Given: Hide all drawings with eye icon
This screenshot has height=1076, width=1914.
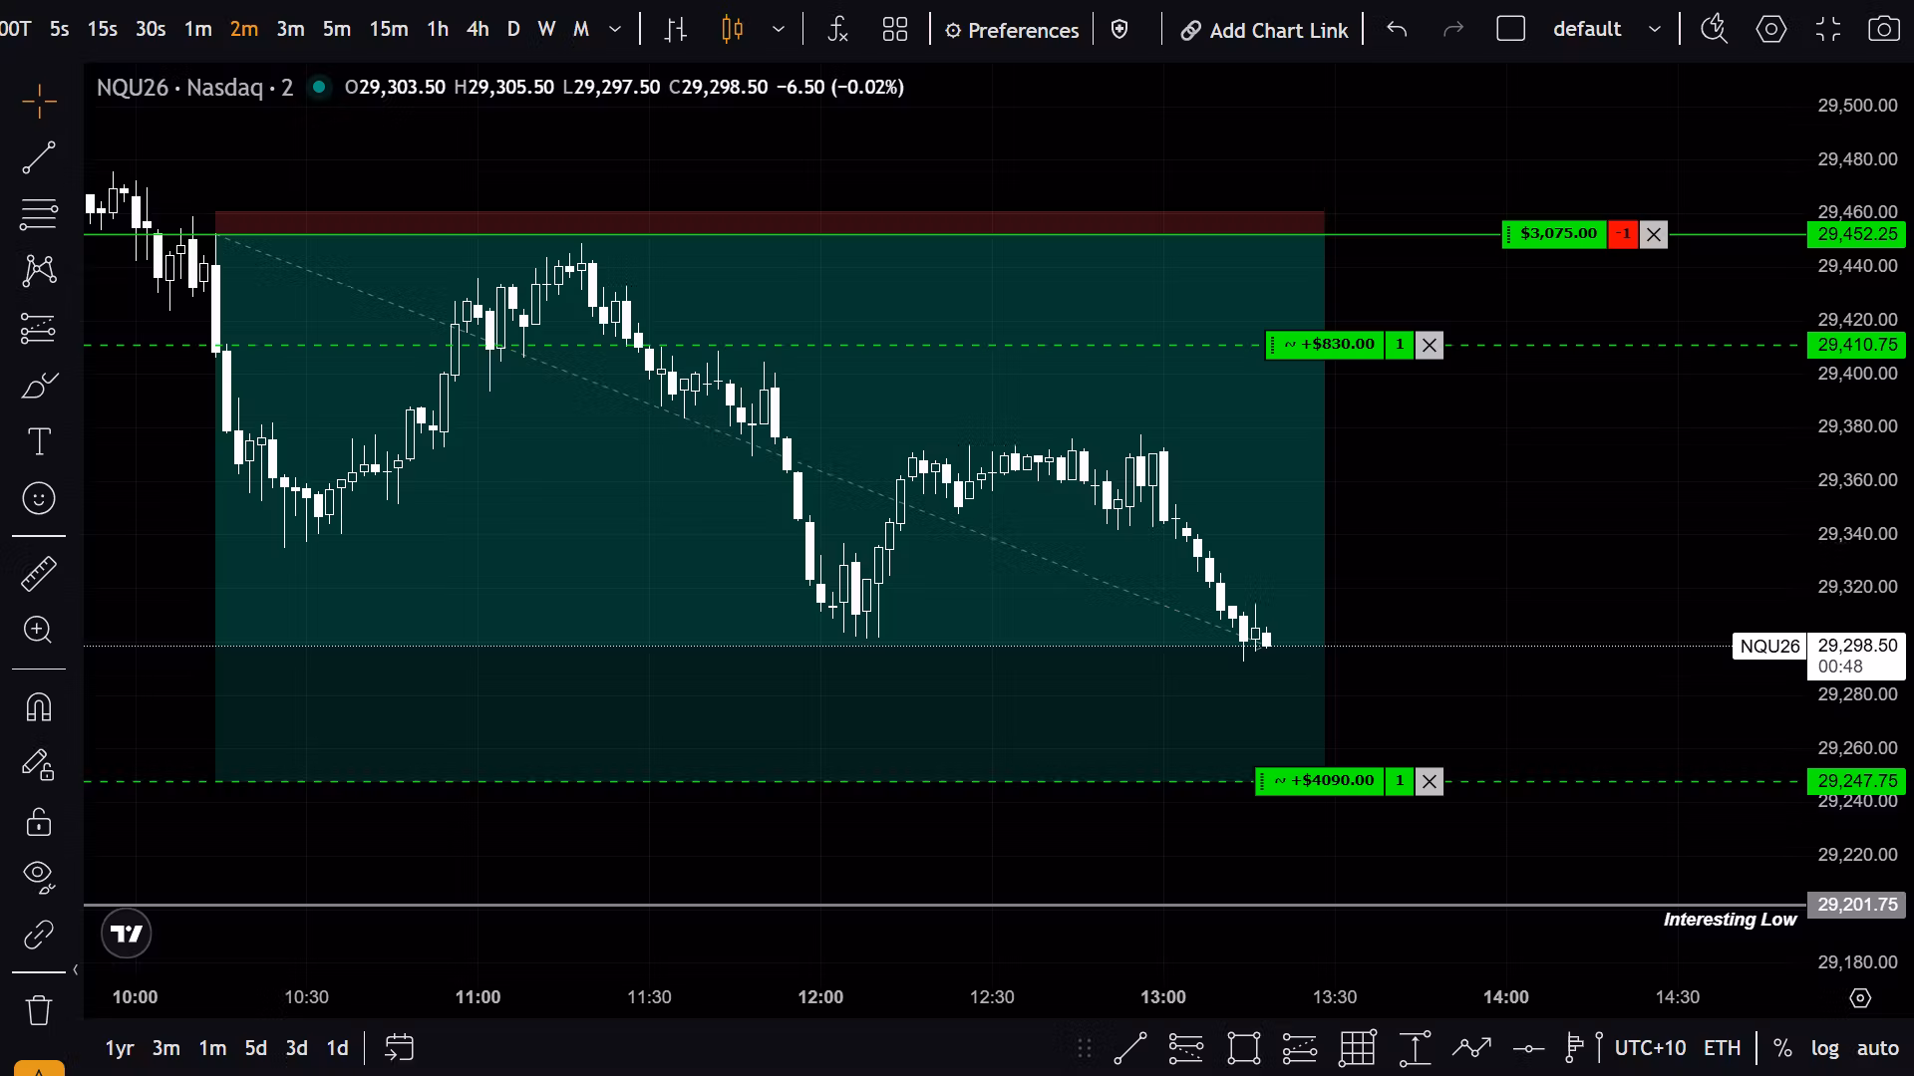Looking at the screenshot, I should pyautogui.click(x=39, y=877).
